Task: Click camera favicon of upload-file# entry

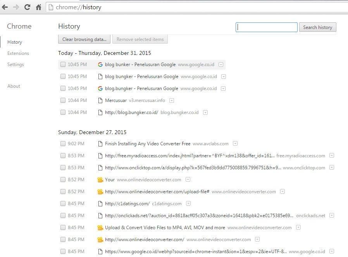Action: click(x=100, y=191)
